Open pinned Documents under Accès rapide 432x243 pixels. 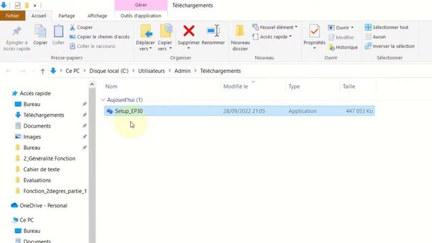pyautogui.click(x=37, y=126)
